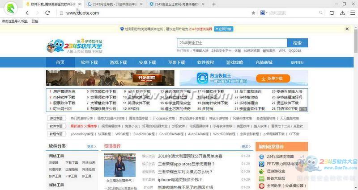Click the 2345加速浏览器 icon in recommendations
The height and width of the screenshot is (190, 358).
(261, 157)
